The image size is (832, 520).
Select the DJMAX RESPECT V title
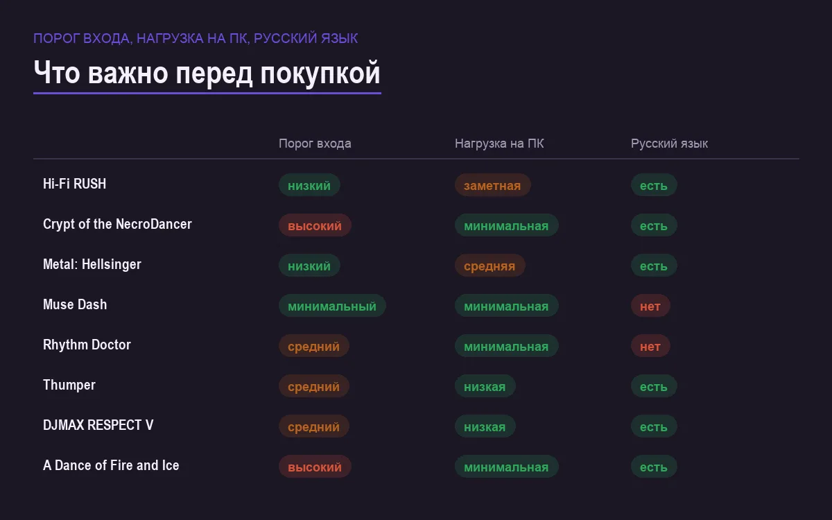tap(98, 425)
